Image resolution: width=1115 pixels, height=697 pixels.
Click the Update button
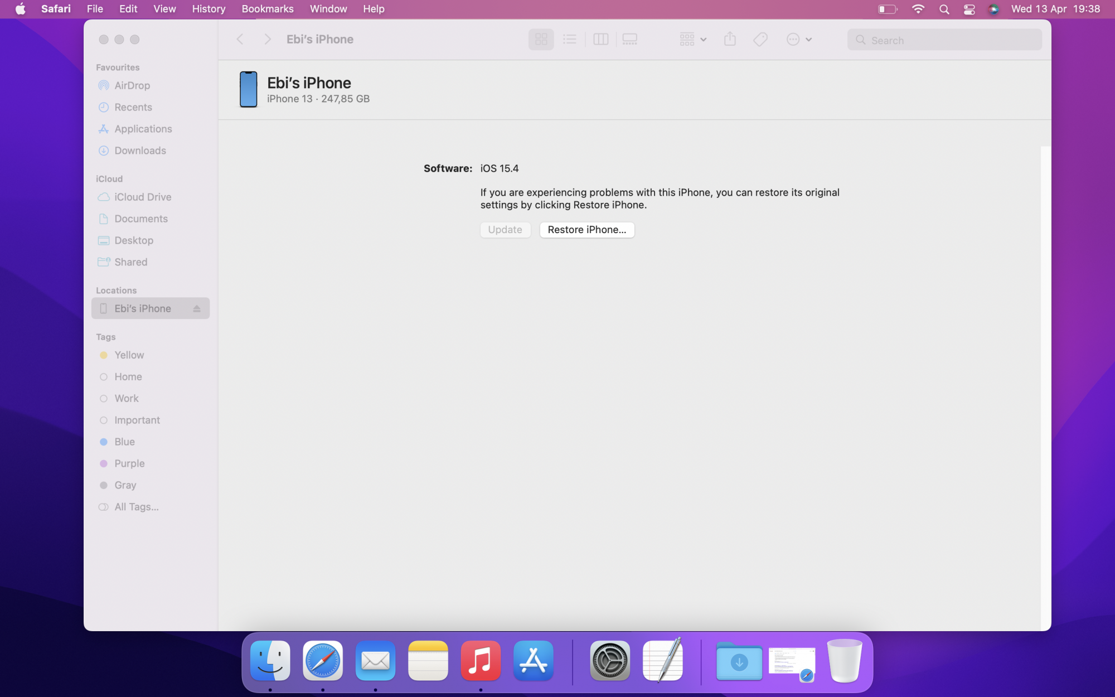[x=505, y=230]
